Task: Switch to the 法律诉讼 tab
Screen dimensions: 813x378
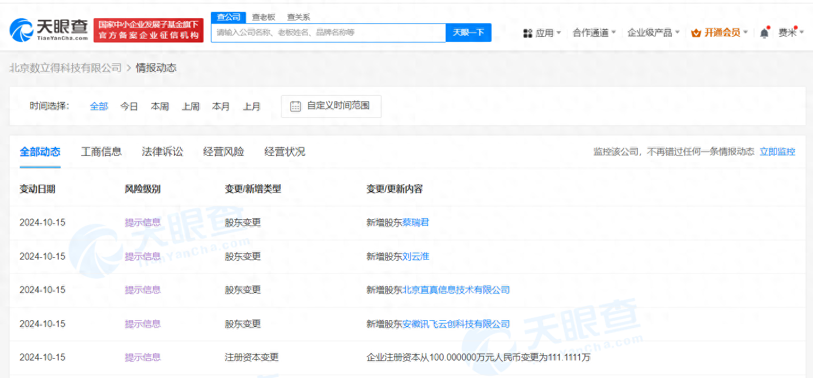Action: tap(163, 152)
